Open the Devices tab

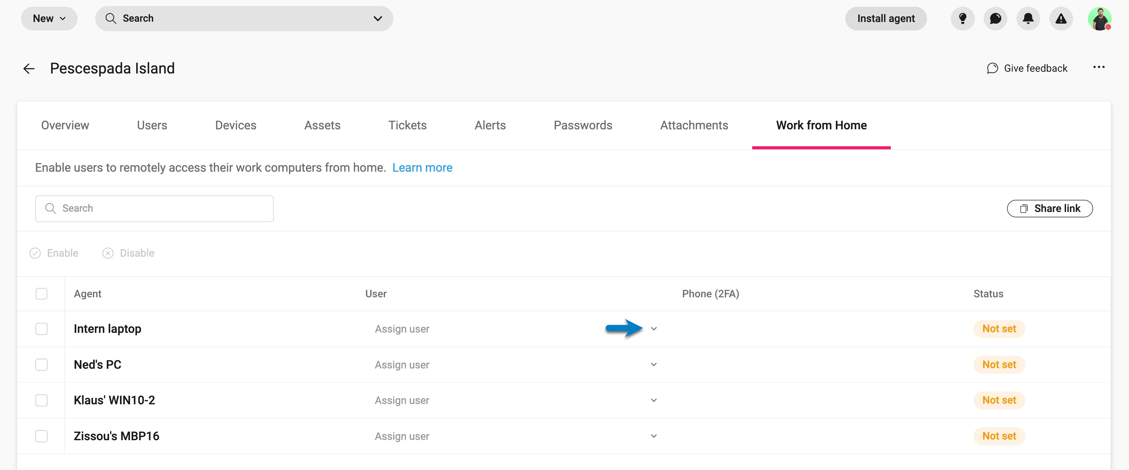click(x=235, y=125)
